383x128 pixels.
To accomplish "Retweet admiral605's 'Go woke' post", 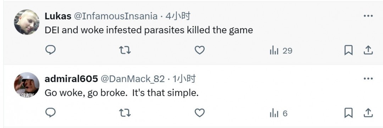I will tap(125, 113).
